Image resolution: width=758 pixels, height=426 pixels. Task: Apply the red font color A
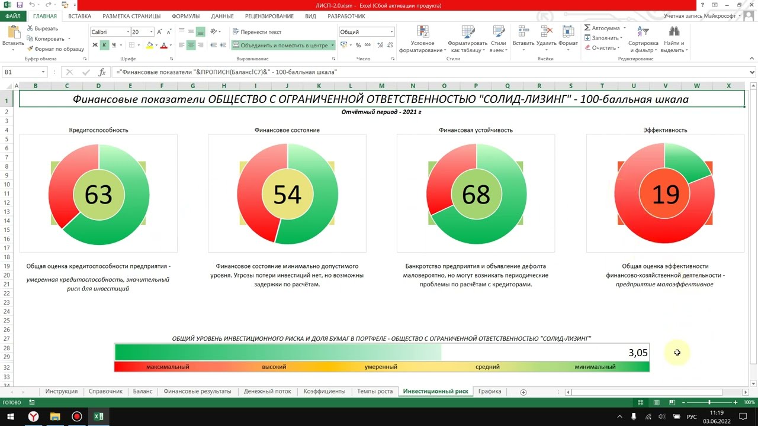click(163, 45)
